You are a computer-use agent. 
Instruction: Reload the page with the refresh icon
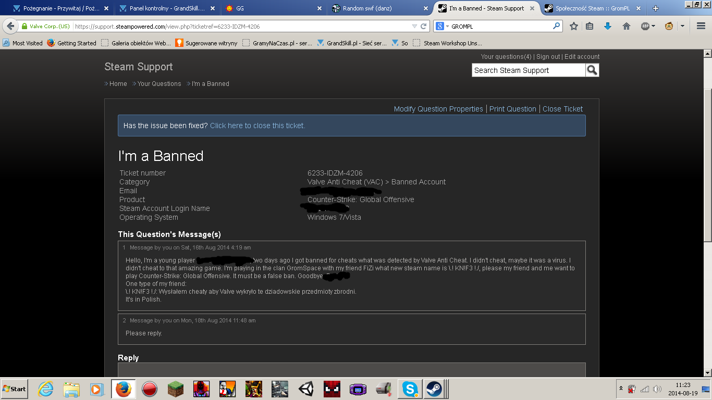[424, 26]
